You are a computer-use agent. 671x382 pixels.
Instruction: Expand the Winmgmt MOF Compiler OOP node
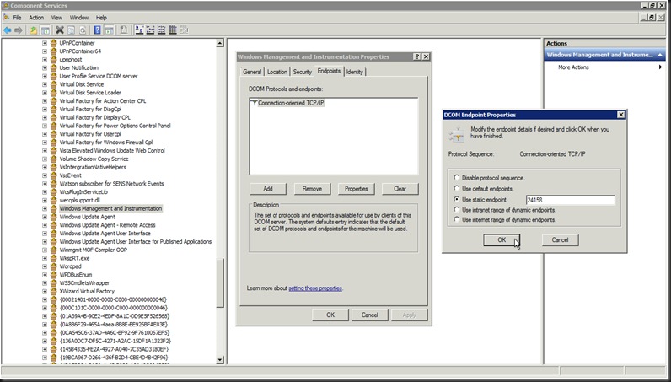[45, 250]
